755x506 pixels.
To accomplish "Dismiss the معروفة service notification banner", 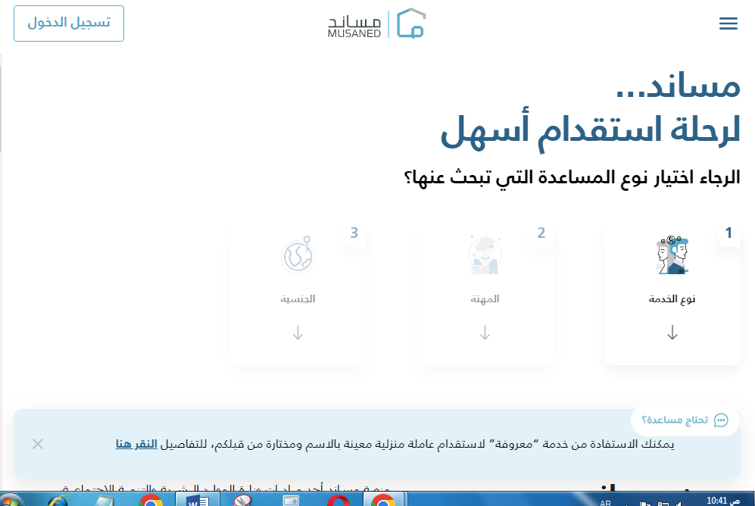I will click(x=38, y=444).
